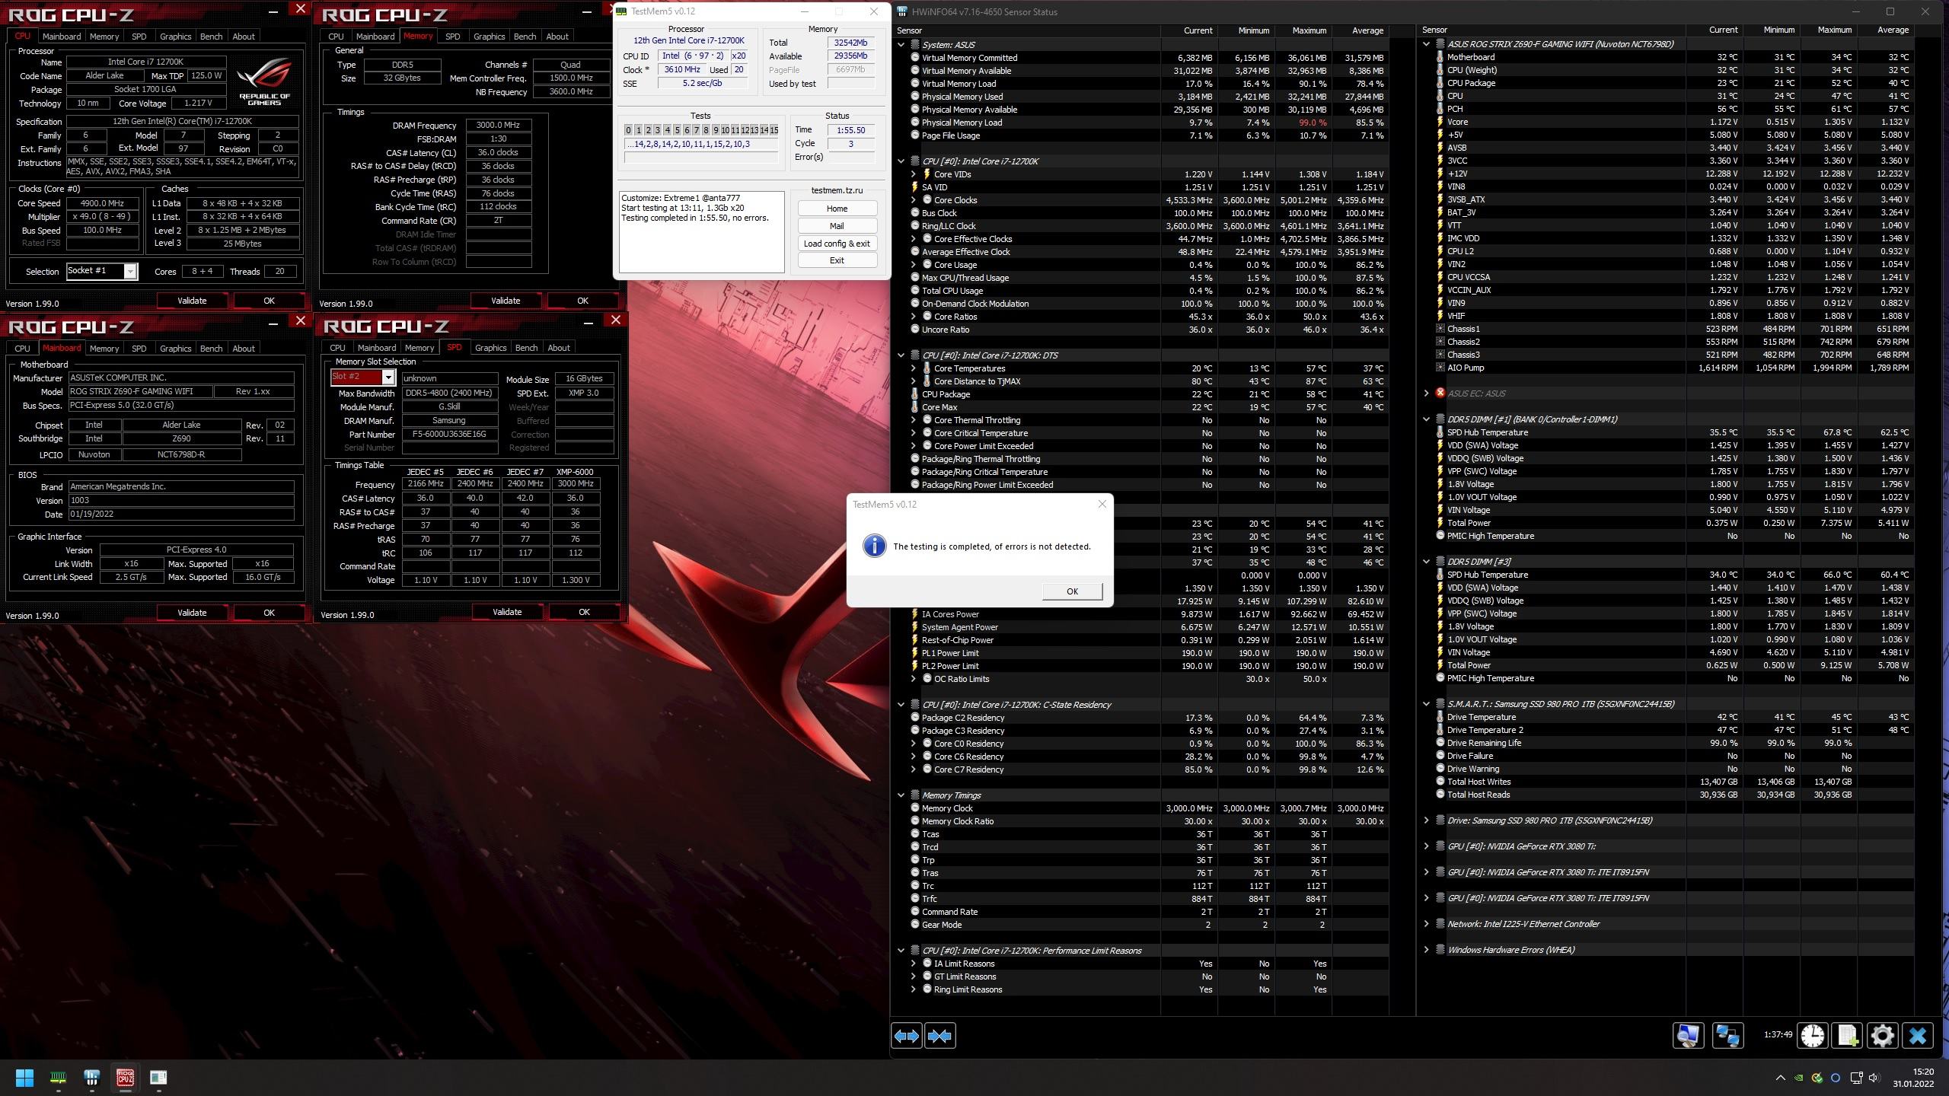Click Vcore voltage sensor lightning icon
1949x1096 pixels.
(x=1440, y=122)
